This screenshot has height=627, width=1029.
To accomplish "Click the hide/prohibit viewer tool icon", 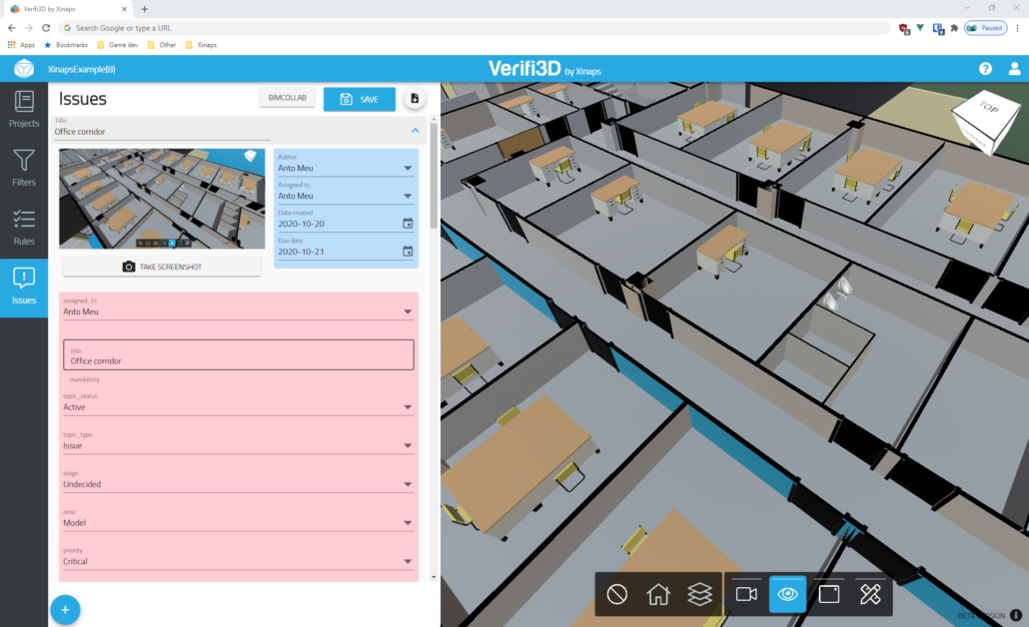I will coord(616,594).
